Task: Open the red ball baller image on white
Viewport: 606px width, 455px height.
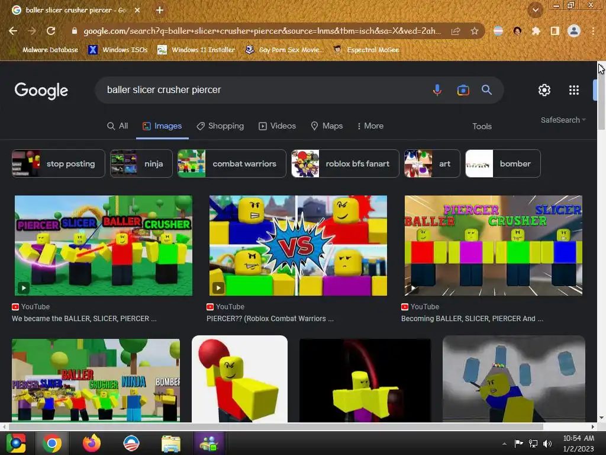Action: [x=240, y=379]
